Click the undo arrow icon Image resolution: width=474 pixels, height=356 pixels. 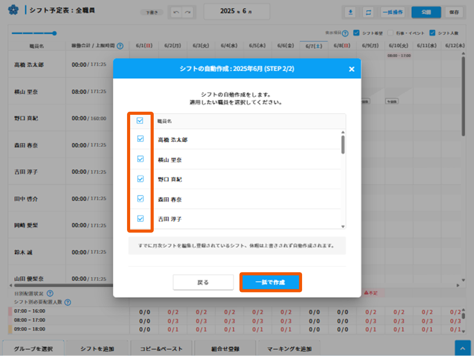click(x=176, y=12)
